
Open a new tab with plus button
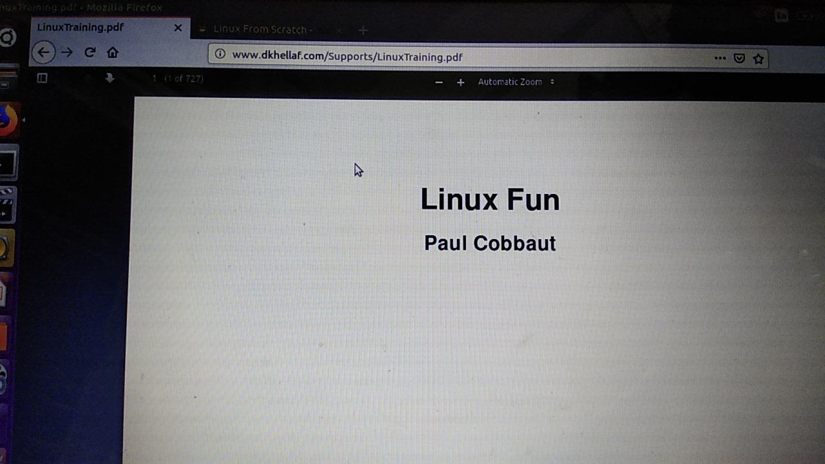pyautogui.click(x=363, y=30)
